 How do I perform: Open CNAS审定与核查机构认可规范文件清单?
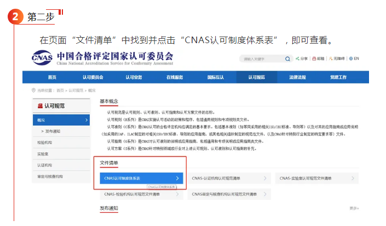click(229, 194)
